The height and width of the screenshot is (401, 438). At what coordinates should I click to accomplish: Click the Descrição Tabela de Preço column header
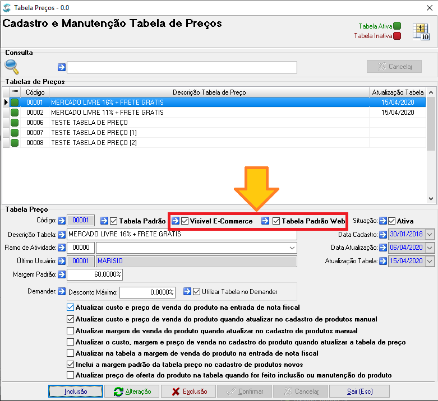(x=209, y=92)
